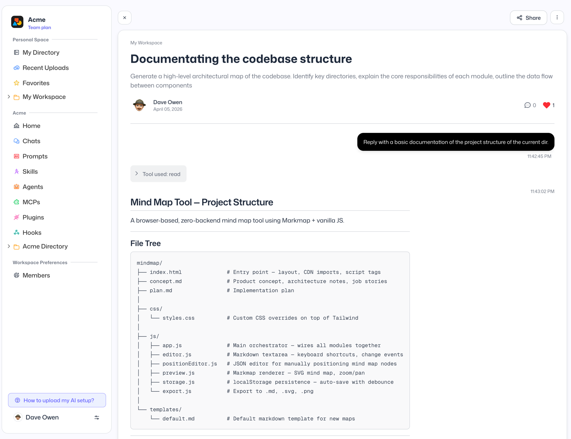Navigate to MCPs
Screen dimensions: 571x439
click(31, 202)
